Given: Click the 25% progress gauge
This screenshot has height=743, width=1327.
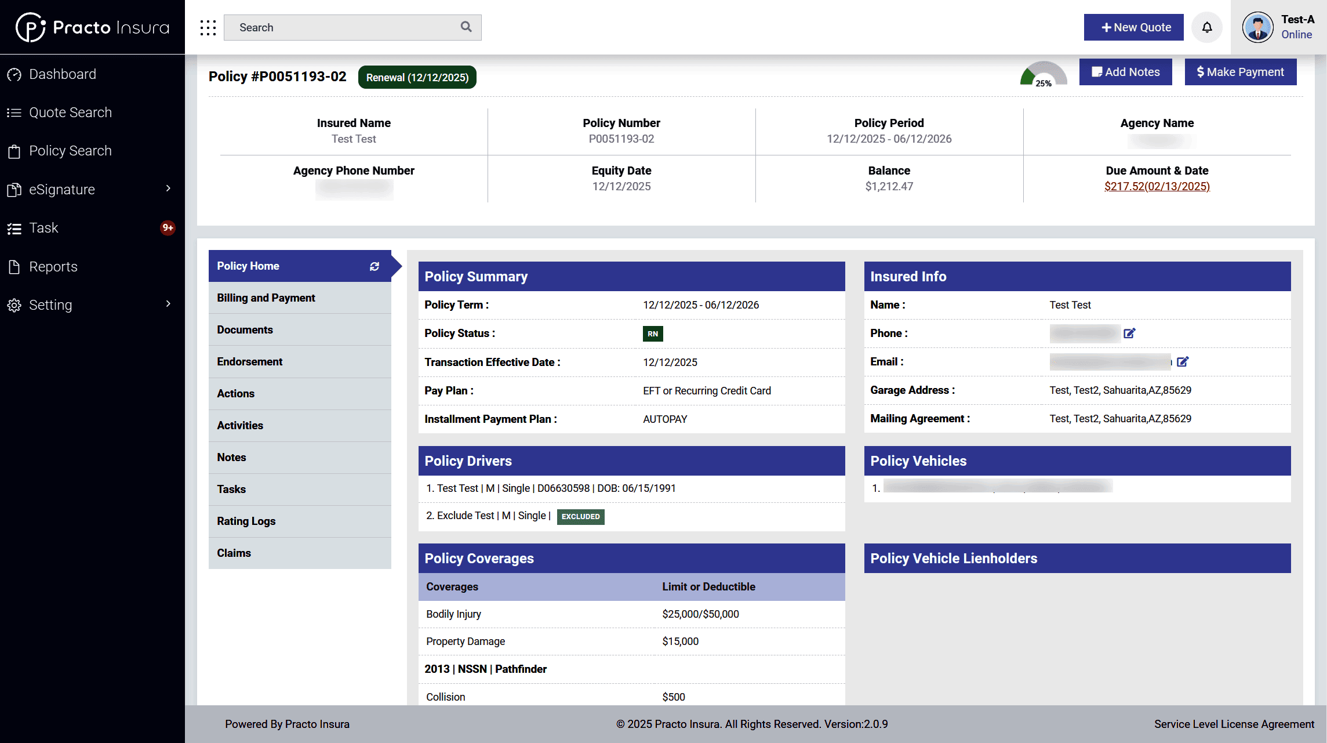Looking at the screenshot, I should 1044,75.
